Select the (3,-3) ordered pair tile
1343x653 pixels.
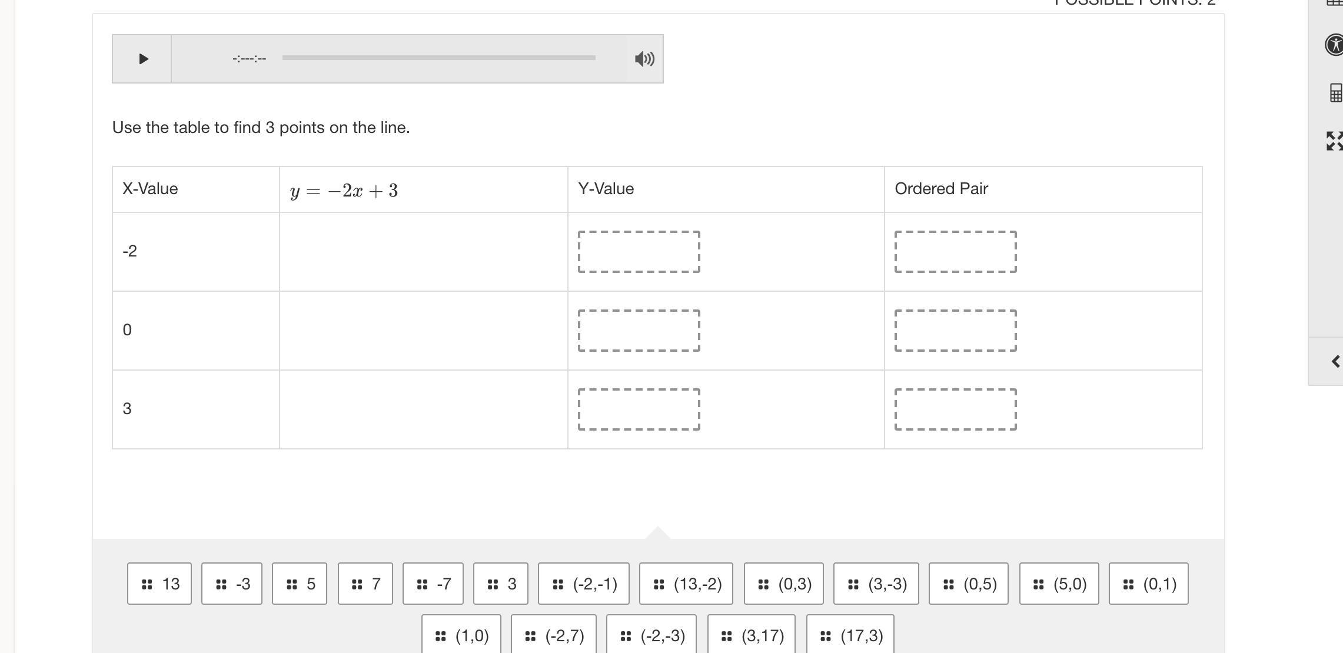pos(876,584)
